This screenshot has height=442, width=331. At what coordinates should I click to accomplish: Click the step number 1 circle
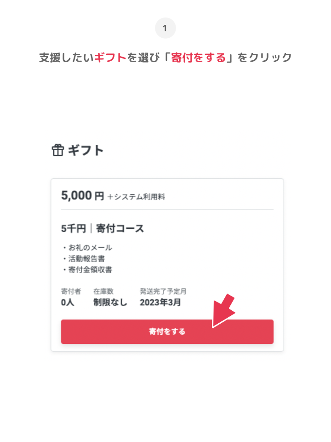(x=165, y=29)
